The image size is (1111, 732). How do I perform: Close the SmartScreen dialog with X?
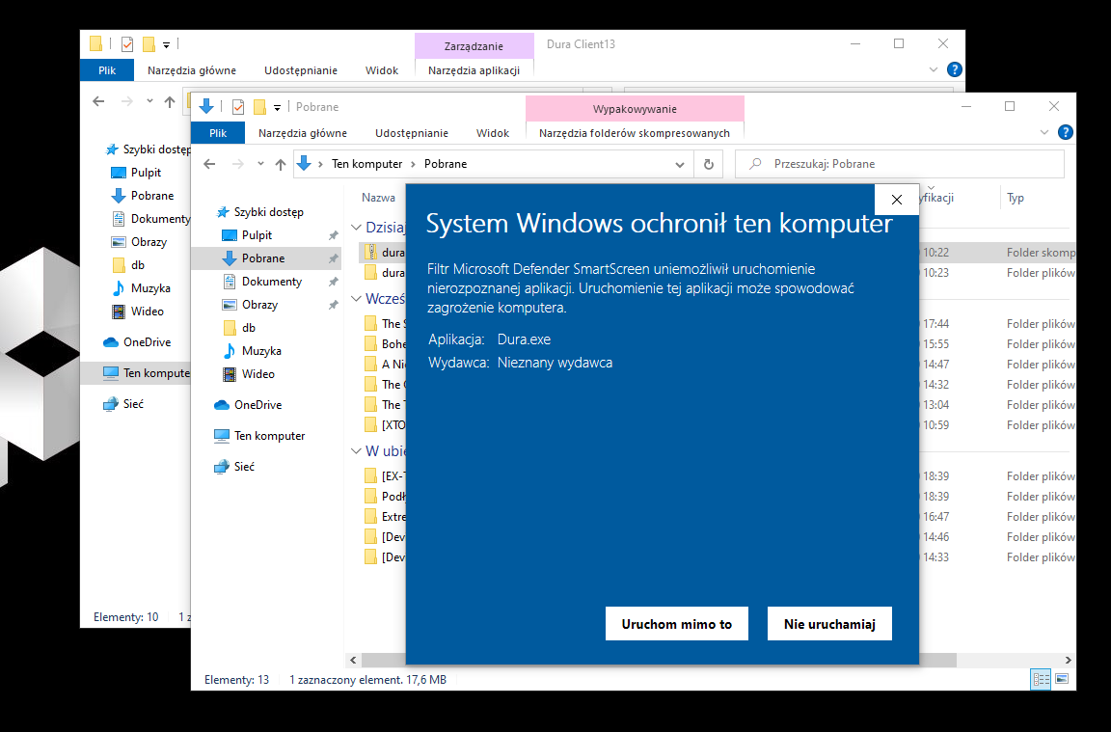tap(896, 200)
